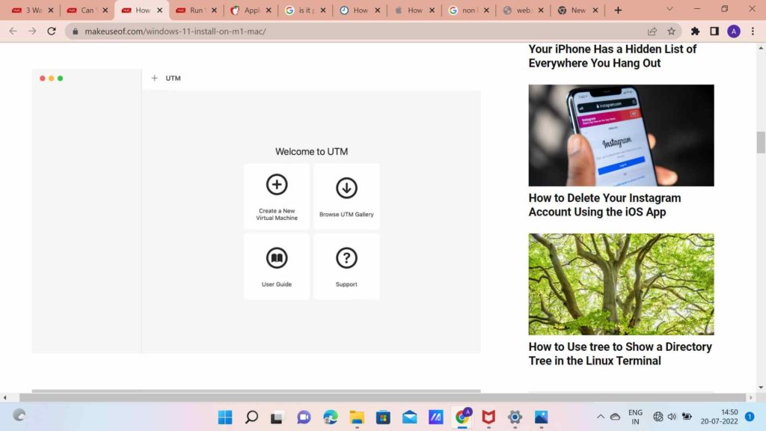The image size is (766, 431).
Task: Open the McAfee icon on taskbar
Action: 488,417
